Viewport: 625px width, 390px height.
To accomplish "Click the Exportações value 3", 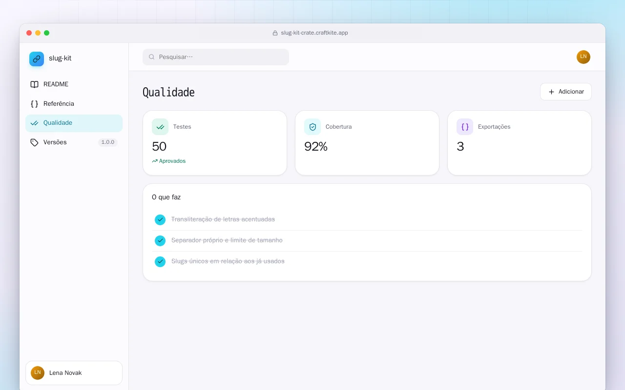I will tap(460, 147).
